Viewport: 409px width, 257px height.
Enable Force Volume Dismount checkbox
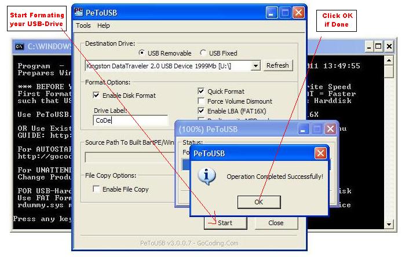pyautogui.click(x=201, y=101)
